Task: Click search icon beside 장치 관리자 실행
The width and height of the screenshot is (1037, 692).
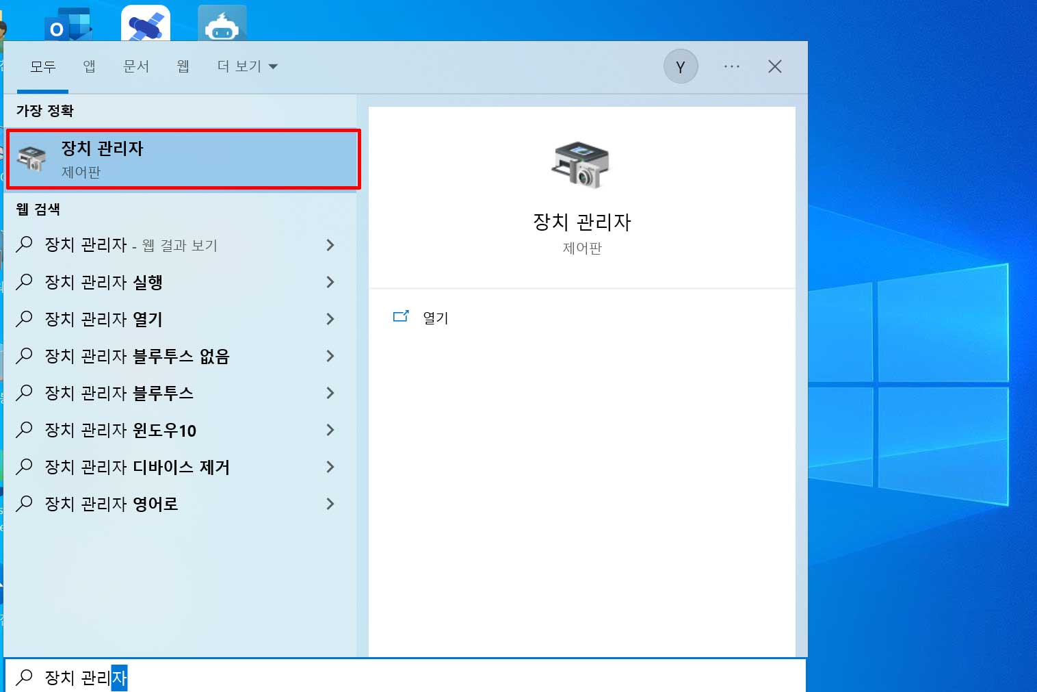Action: pos(24,281)
